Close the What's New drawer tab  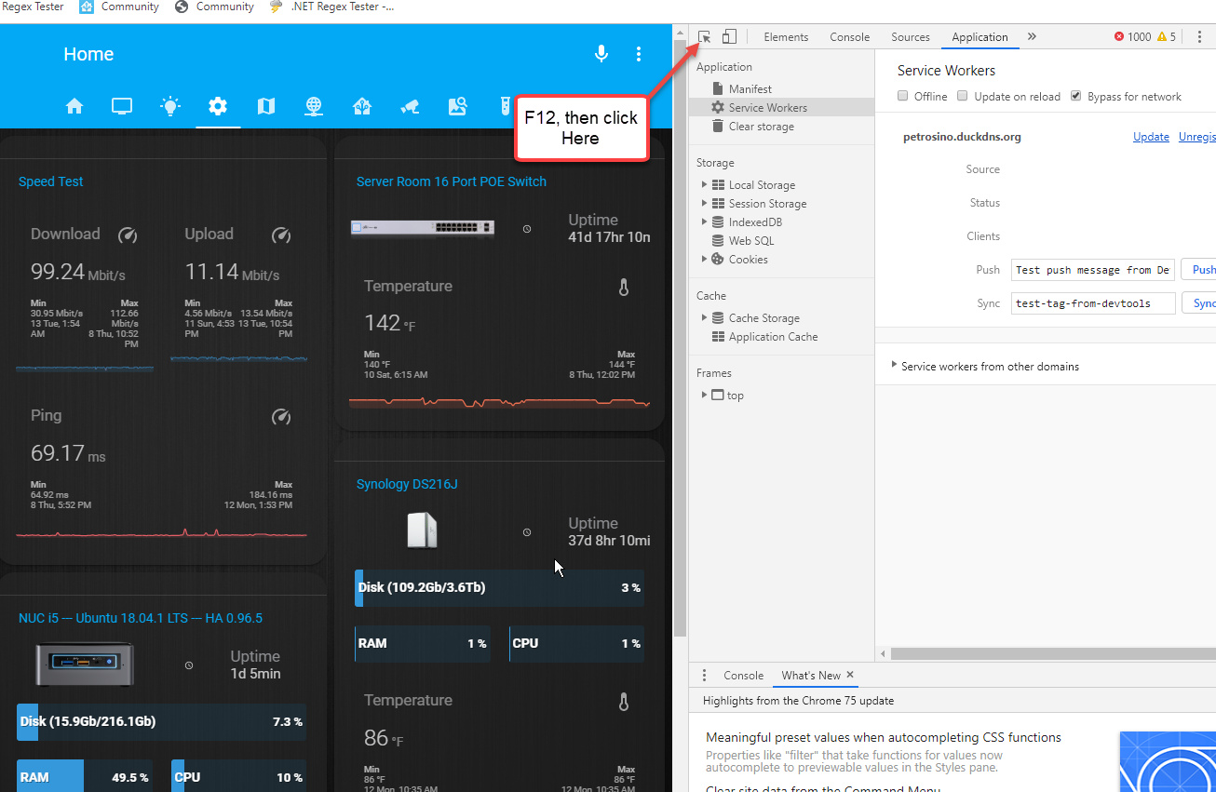(850, 675)
